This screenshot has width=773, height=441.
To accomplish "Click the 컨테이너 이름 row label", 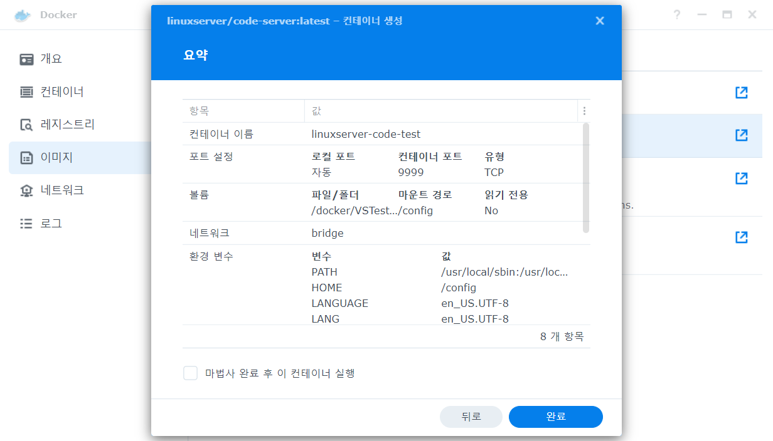I will (x=221, y=134).
